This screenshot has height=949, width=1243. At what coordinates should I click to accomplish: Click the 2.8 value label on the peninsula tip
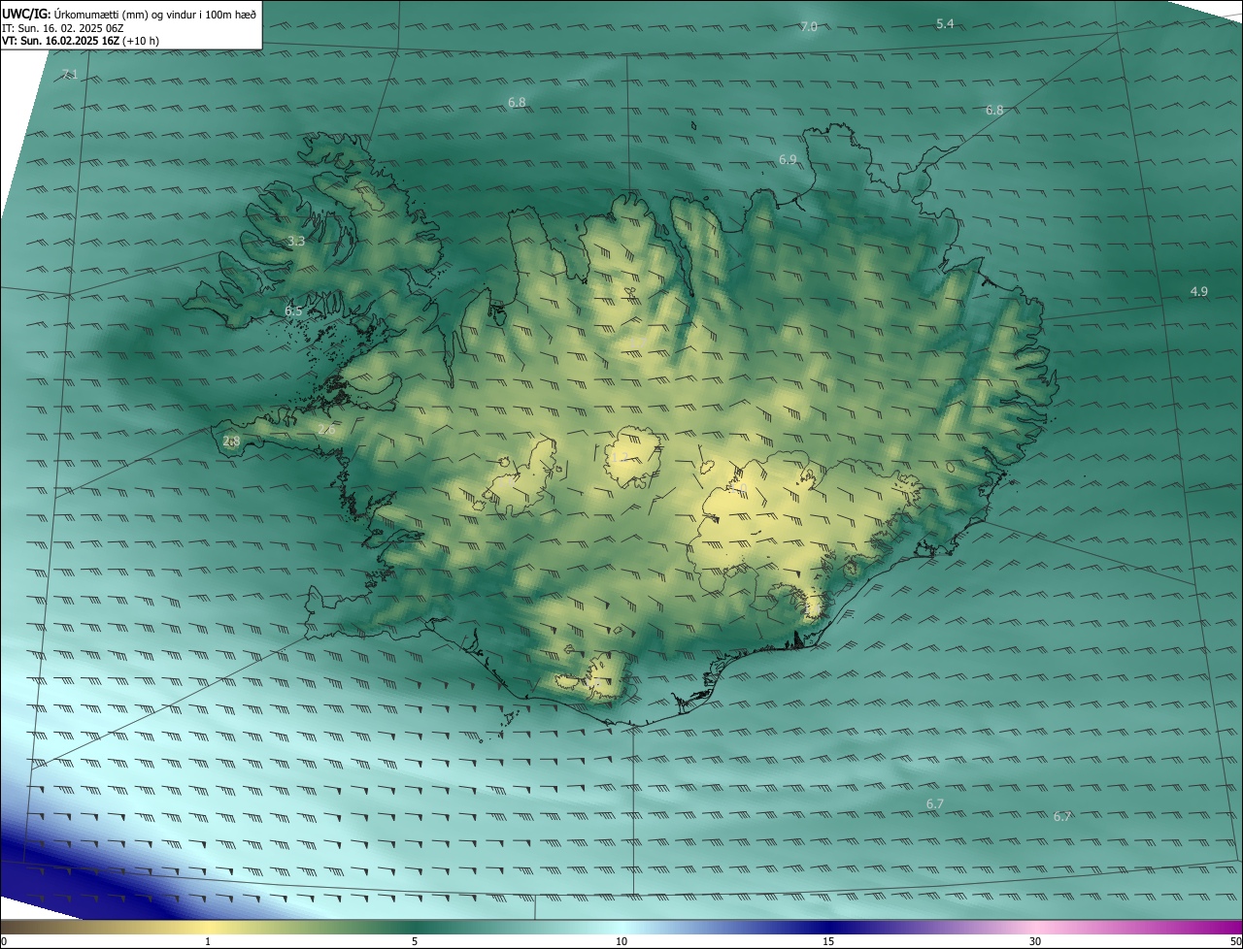[231, 441]
